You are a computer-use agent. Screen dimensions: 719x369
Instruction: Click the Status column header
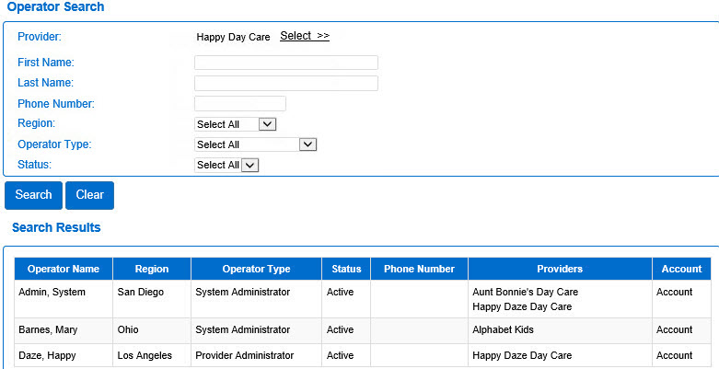[x=346, y=270]
